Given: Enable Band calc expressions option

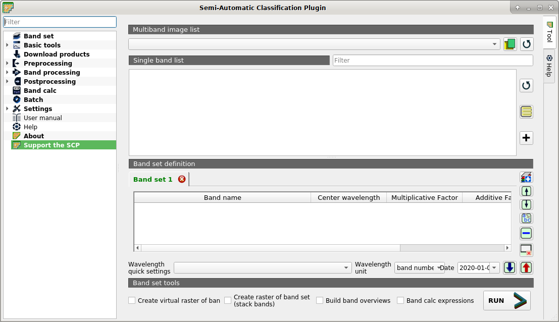Looking at the screenshot, I should 400,300.
